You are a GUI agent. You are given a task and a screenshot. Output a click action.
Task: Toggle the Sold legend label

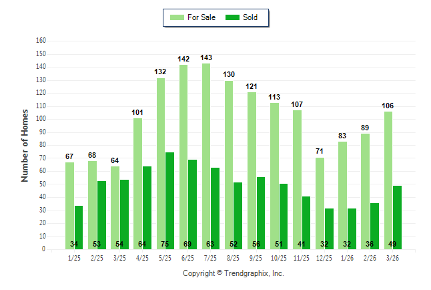point(250,17)
